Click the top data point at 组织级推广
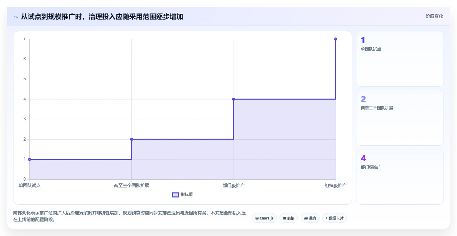This screenshot has height=236, width=457. (x=335, y=39)
